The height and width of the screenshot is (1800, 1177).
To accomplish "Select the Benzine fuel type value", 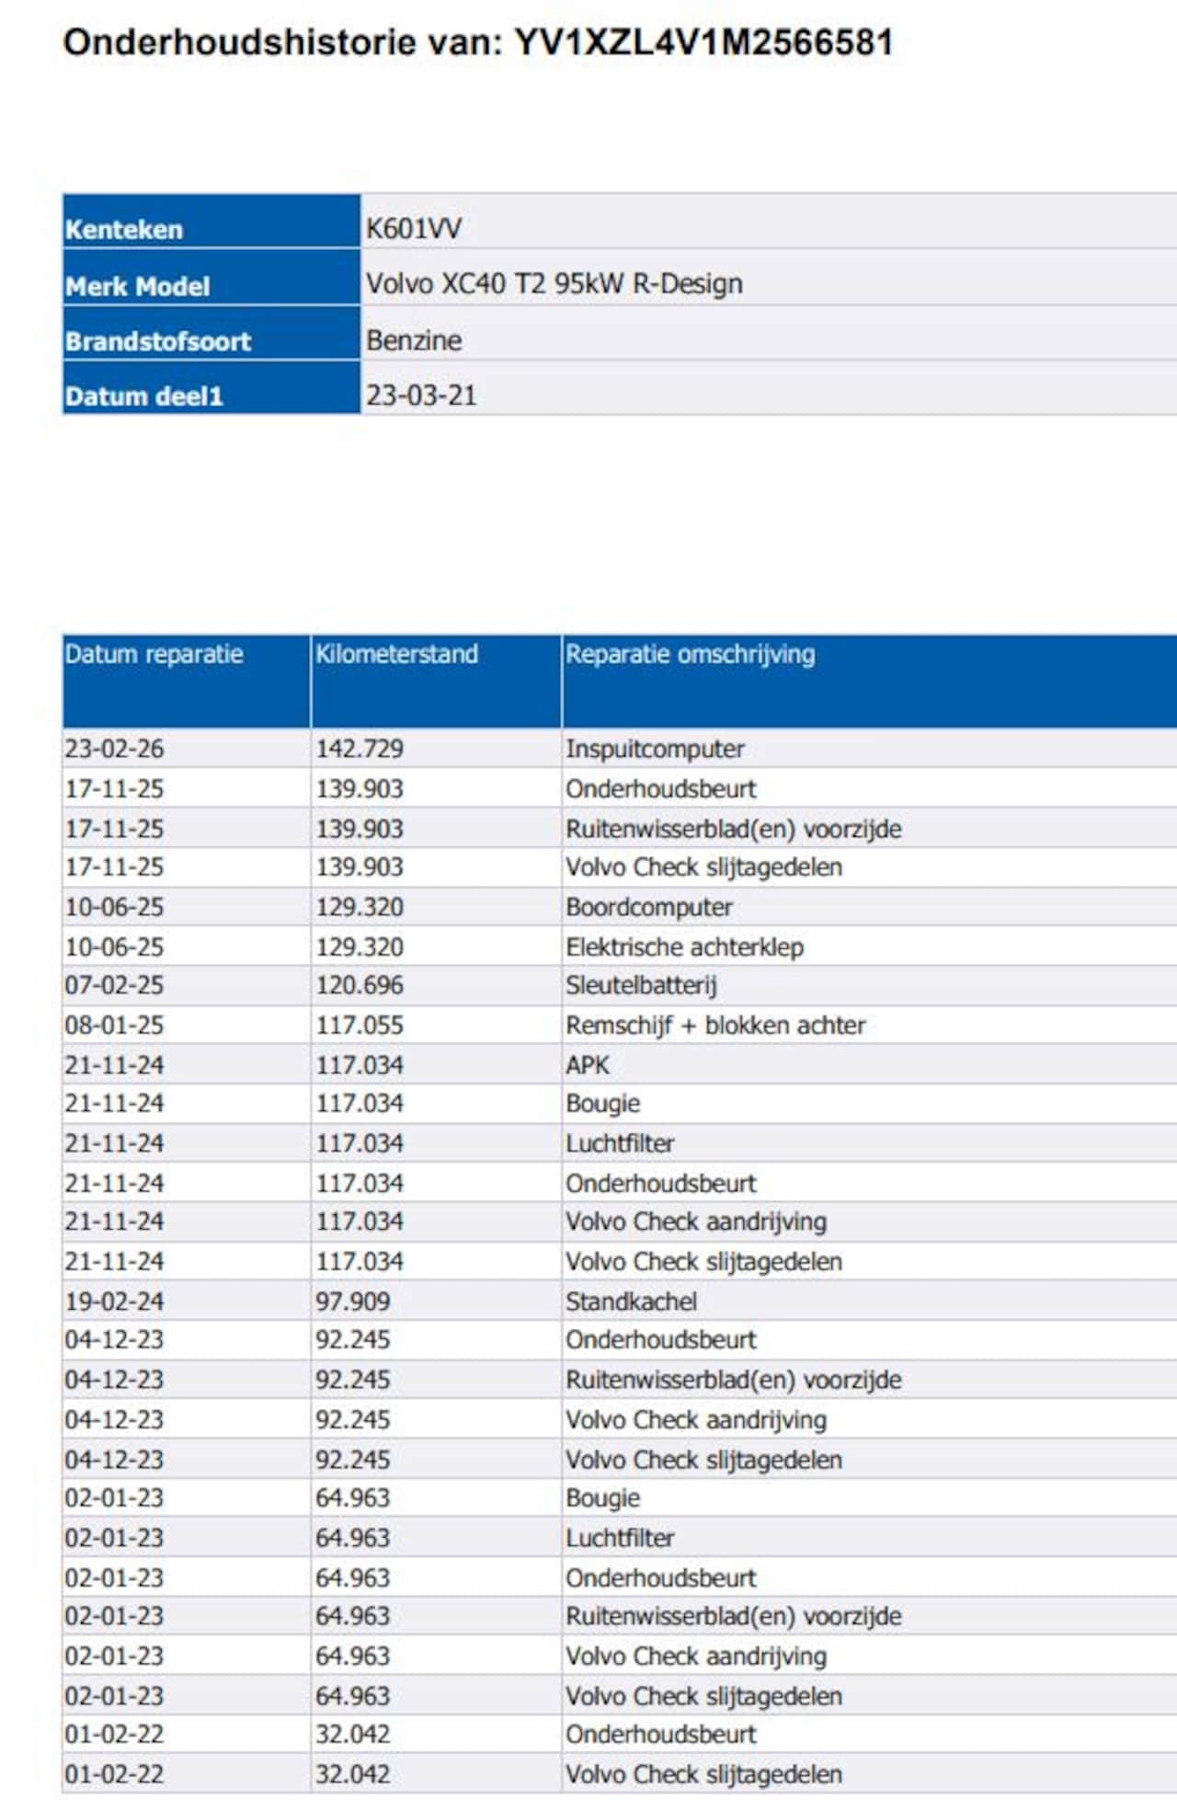I will click(x=414, y=340).
